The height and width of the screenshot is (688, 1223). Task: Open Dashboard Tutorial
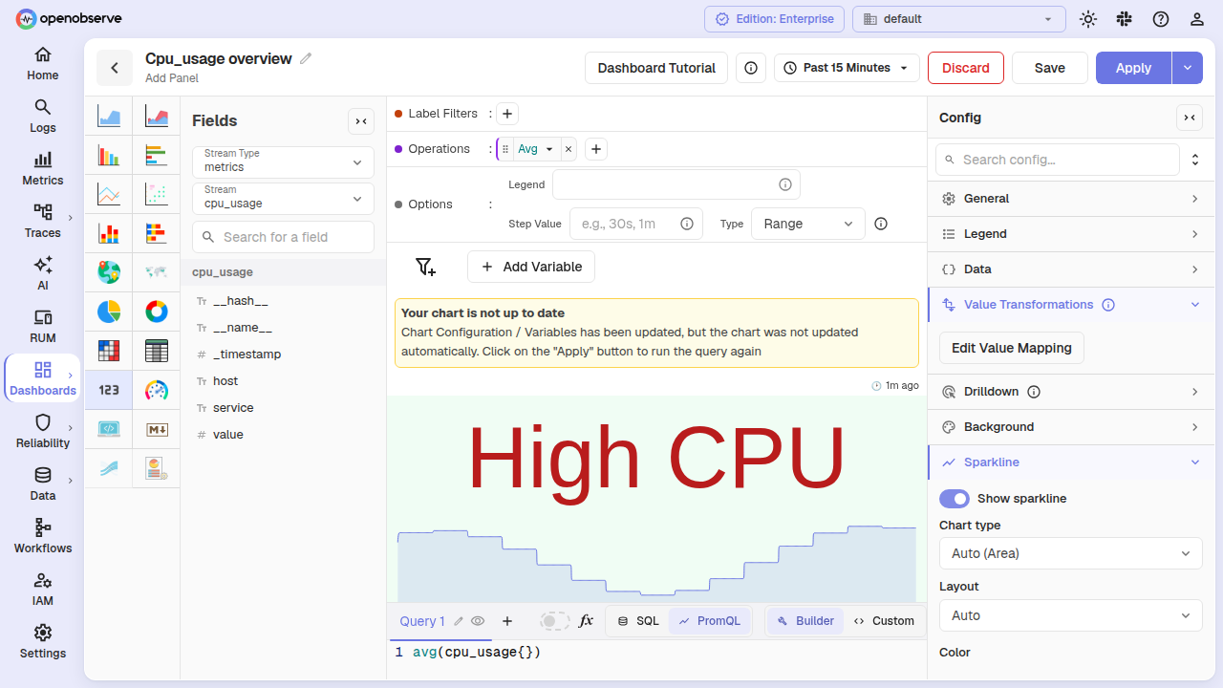point(656,68)
